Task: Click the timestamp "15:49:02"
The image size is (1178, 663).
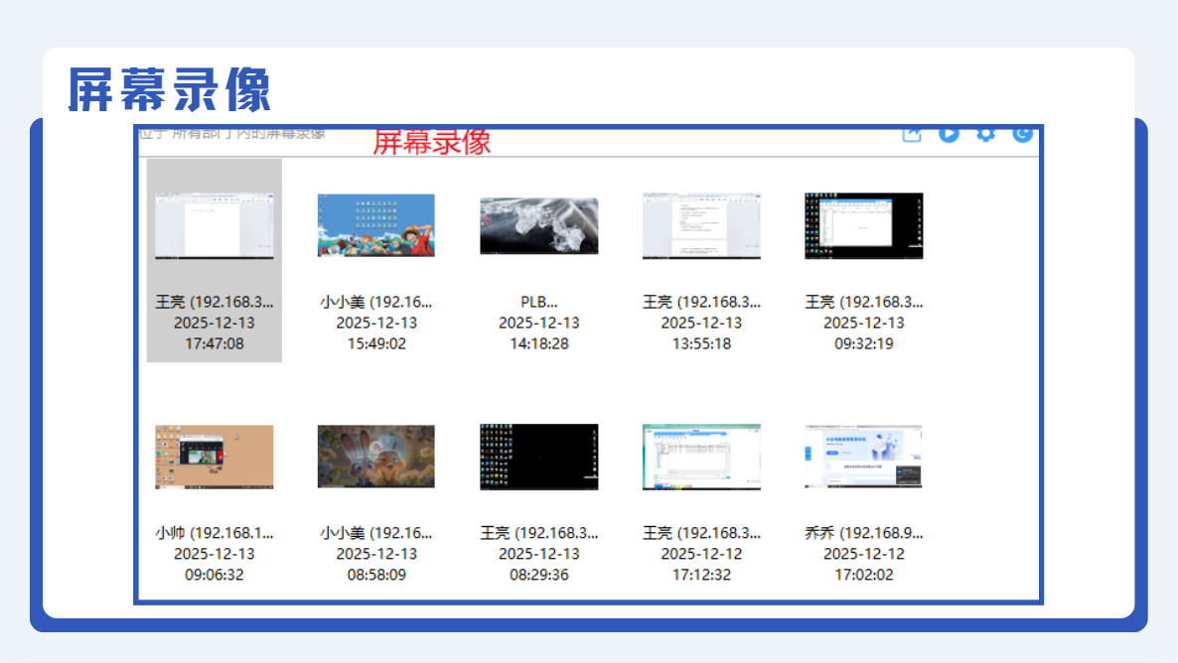Action: coord(376,343)
